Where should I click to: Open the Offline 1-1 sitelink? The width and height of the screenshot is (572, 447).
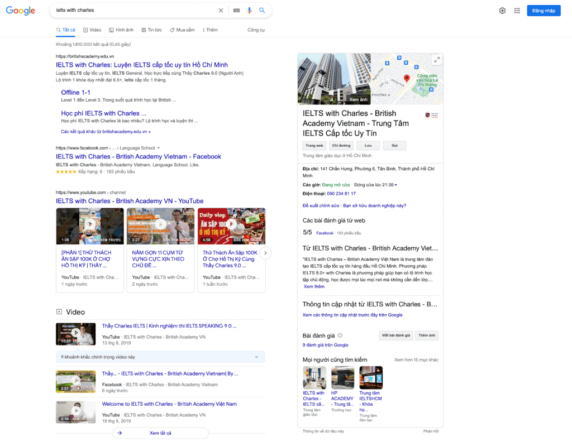pyautogui.click(x=75, y=93)
